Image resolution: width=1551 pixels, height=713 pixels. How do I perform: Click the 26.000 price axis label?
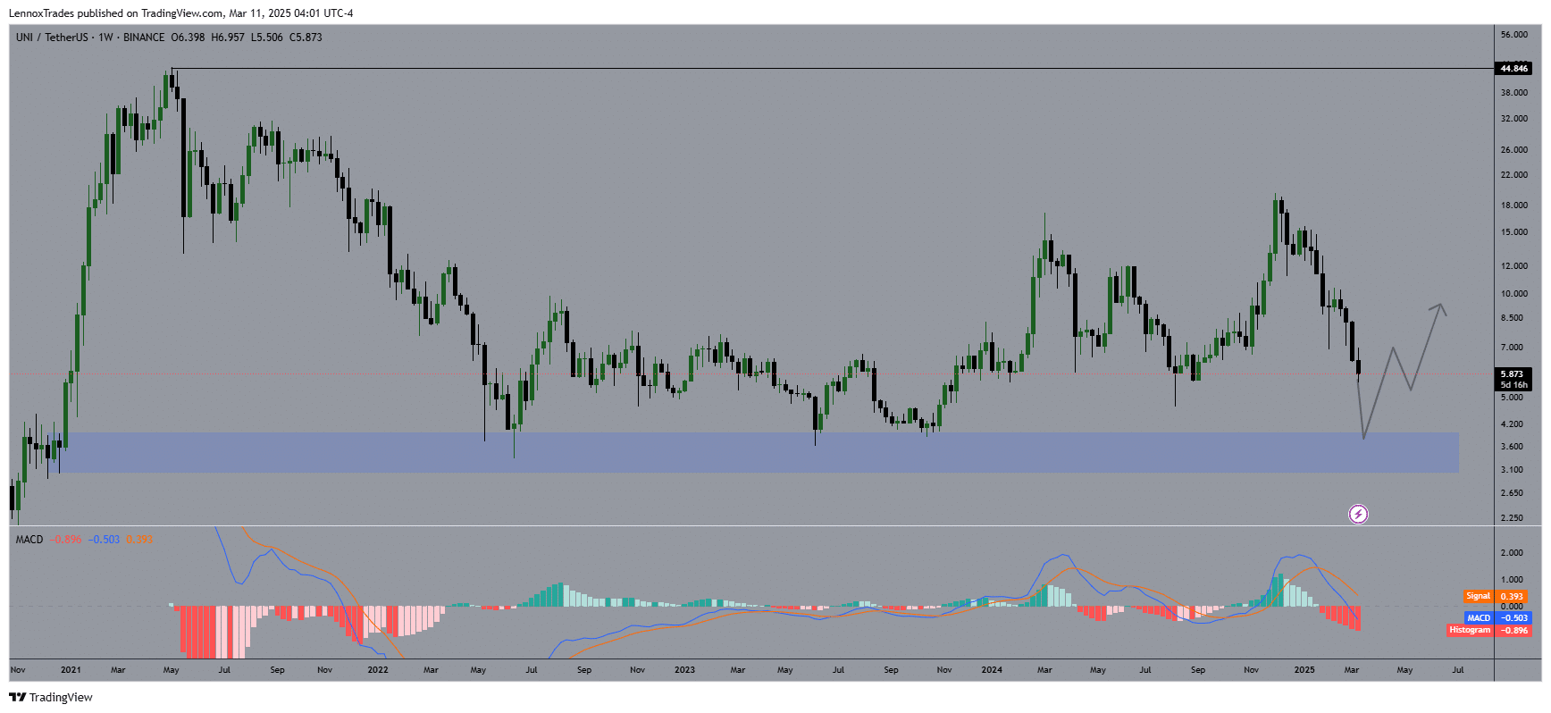click(x=1514, y=150)
